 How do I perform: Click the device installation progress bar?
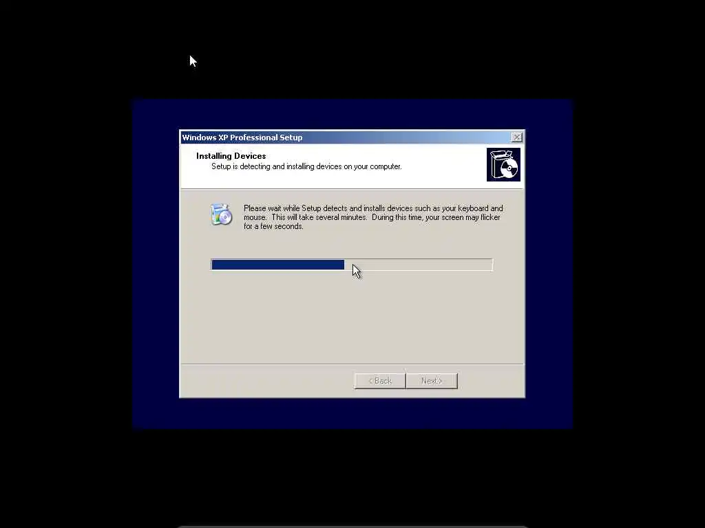coord(352,265)
